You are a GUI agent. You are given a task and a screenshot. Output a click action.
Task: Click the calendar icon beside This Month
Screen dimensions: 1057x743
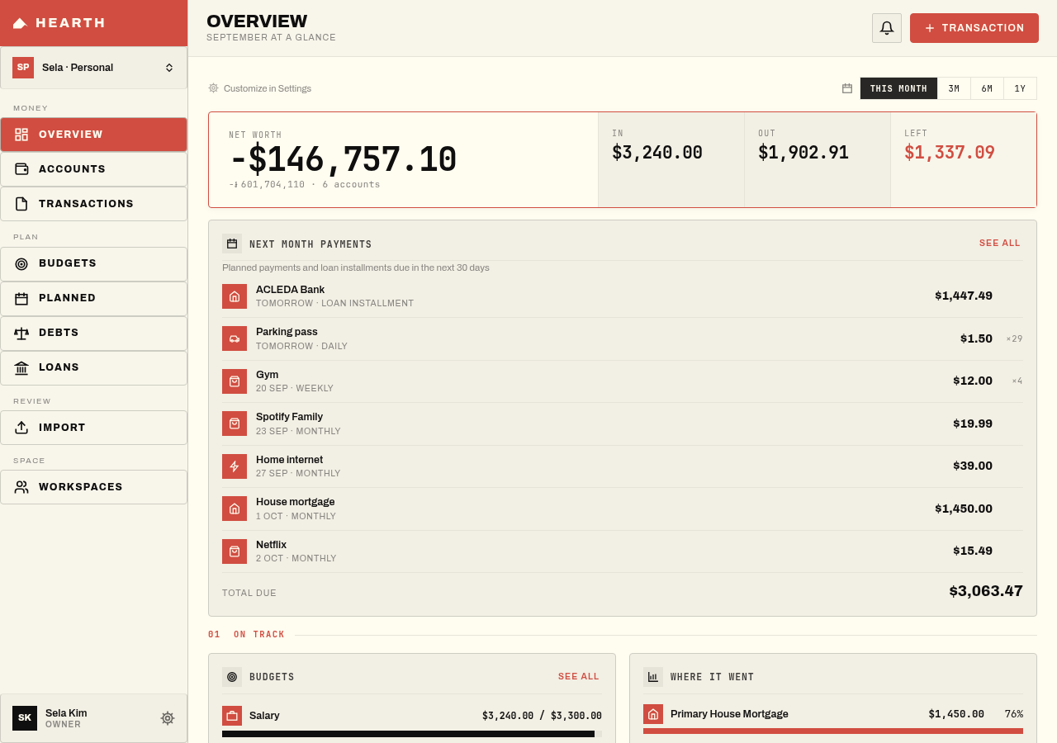pos(847,88)
